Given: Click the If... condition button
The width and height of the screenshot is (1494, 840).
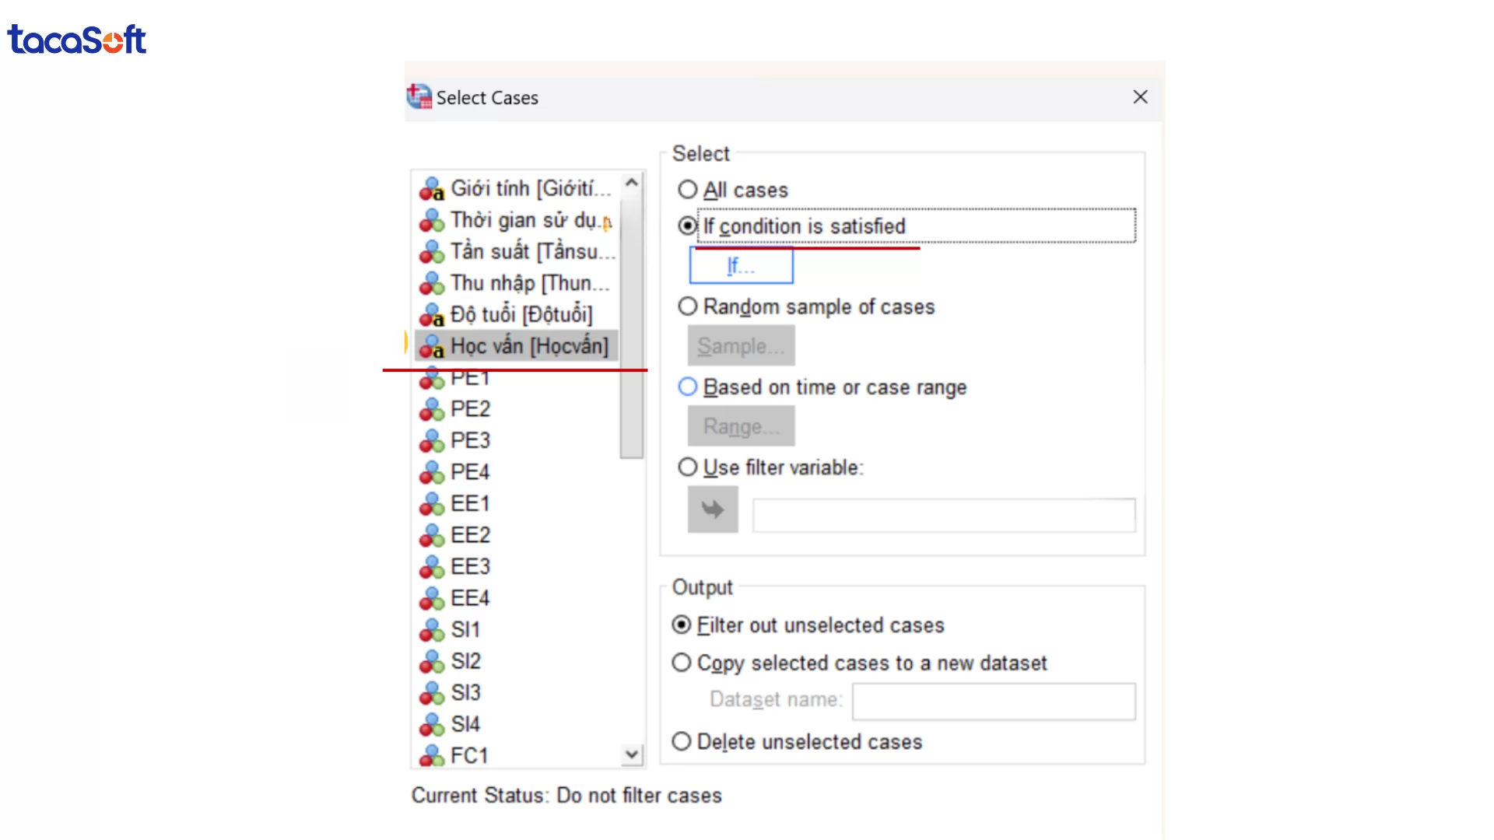Looking at the screenshot, I should [x=740, y=265].
